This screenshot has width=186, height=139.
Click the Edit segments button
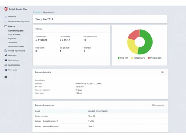click(158, 105)
